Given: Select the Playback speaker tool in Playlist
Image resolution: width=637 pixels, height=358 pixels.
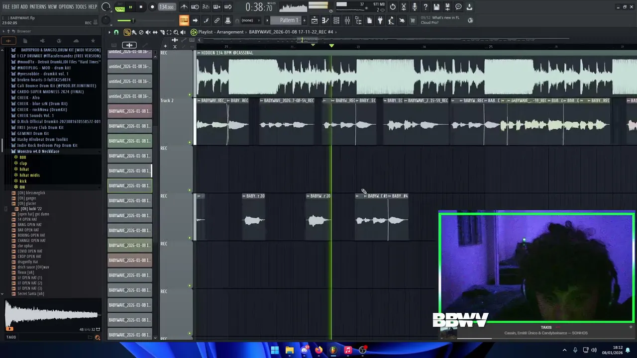Looking at the screenshot, I should coord(183,32).
